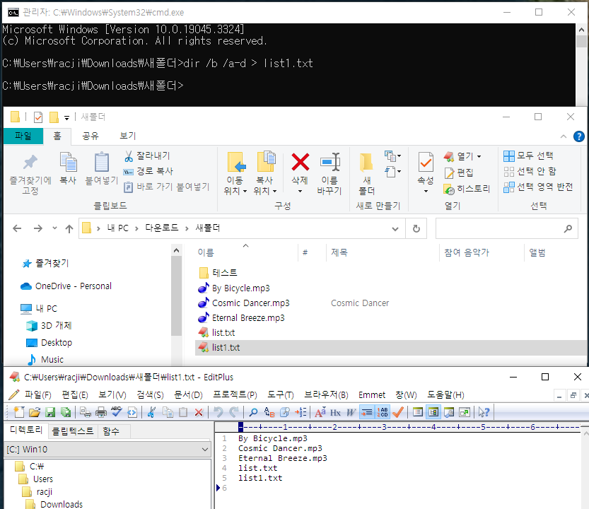Click 잘라내기 in Explorer ribbon
The height and width of the screenshot is (509, 589).
click(x=147, y=156)
